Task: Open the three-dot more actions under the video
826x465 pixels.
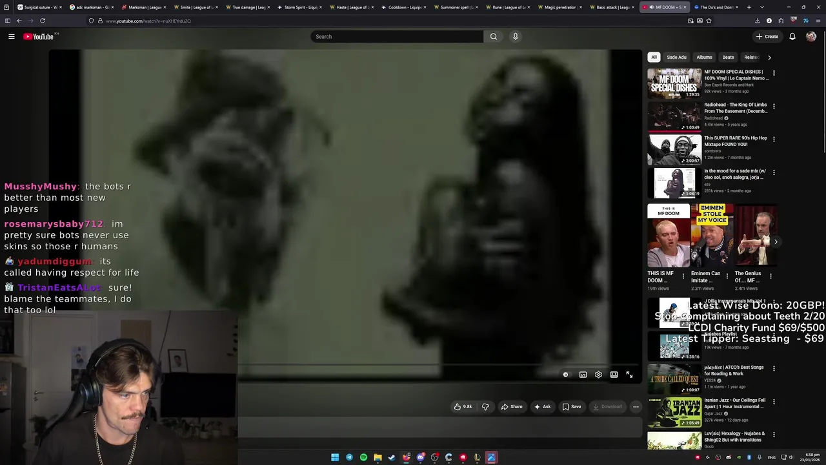Action: pos(636,407)
